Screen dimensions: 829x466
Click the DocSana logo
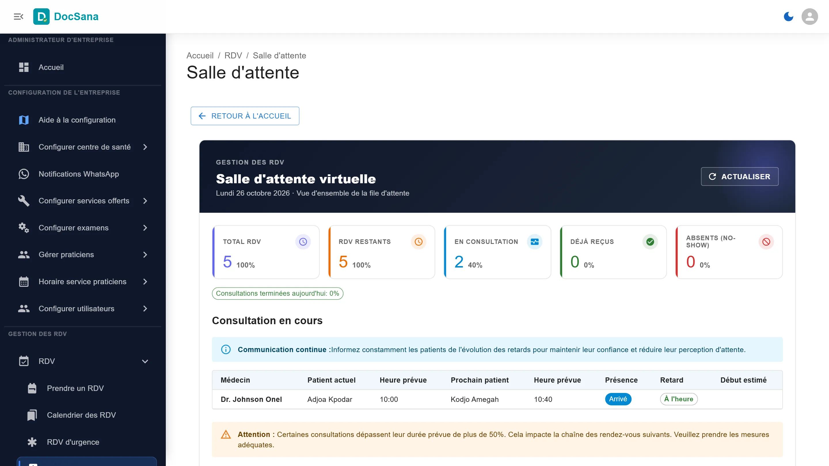66,16
